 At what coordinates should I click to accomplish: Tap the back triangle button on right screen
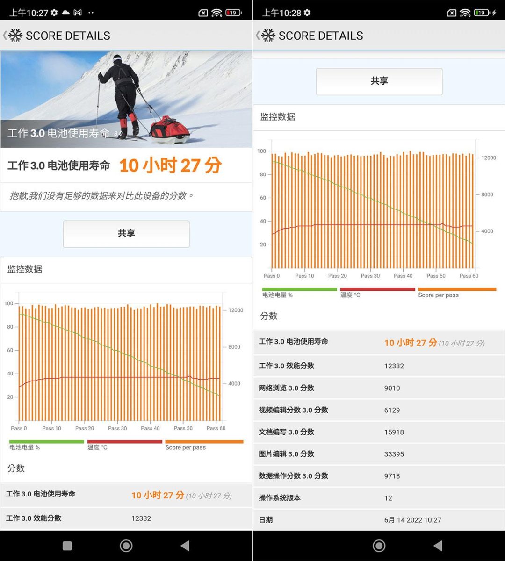pos(438,546)
